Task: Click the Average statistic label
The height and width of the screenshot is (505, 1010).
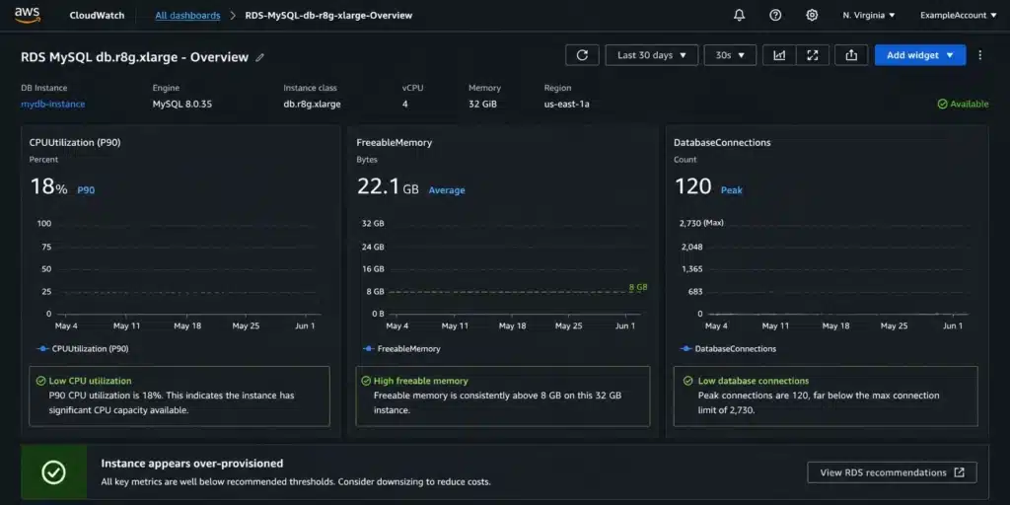Action: [x=447, y=190]
